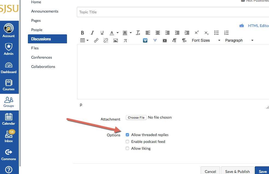Insert math equation with pi icon
The height and width of the screenshot is (174, 269).
pos(125,40)
